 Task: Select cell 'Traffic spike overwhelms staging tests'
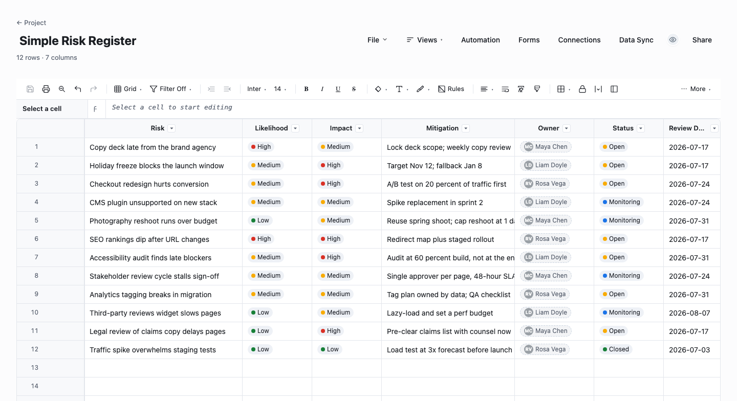[x=164, y=350]
